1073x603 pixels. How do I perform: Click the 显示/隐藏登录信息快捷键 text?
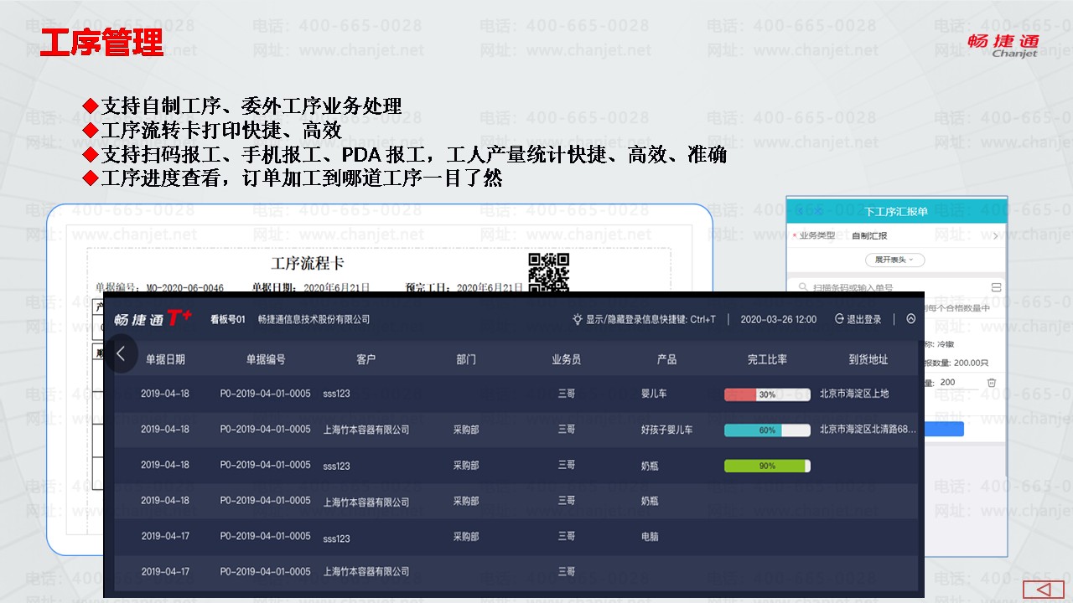click(x=651, y=319)
